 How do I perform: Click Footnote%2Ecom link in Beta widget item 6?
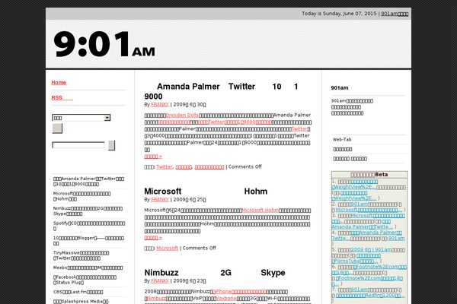tap(369, 270)
